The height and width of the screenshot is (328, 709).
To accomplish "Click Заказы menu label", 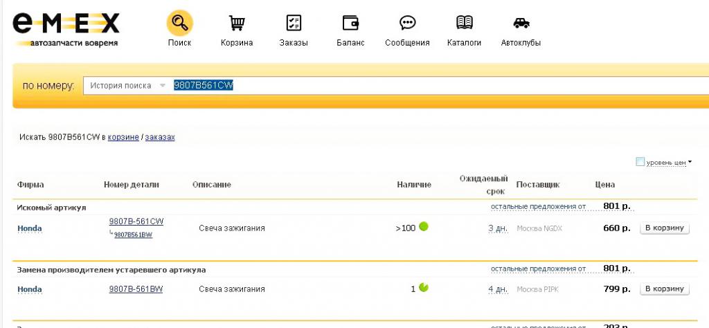I will pos(294,43).
